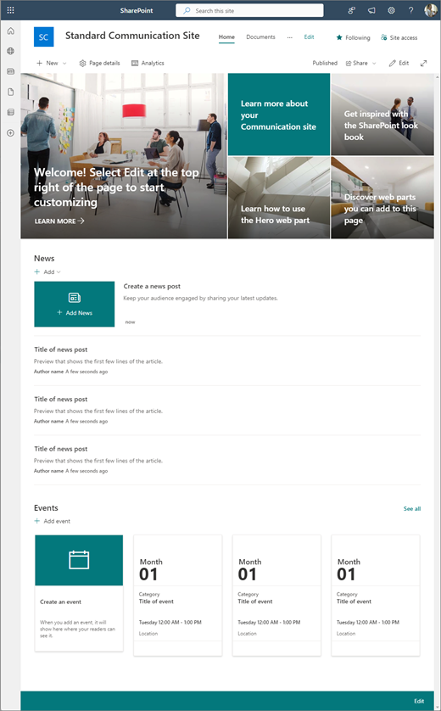Open My lists icon in left rail
Screen dimensions: 441x711
(x=10, y=113)
